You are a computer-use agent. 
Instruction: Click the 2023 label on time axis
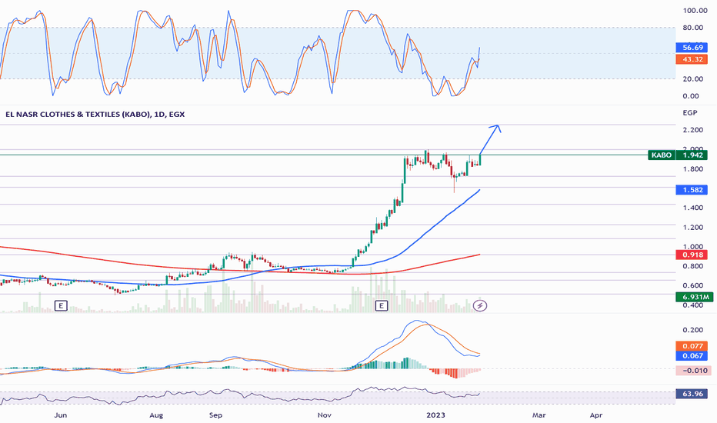coord(435,415)
